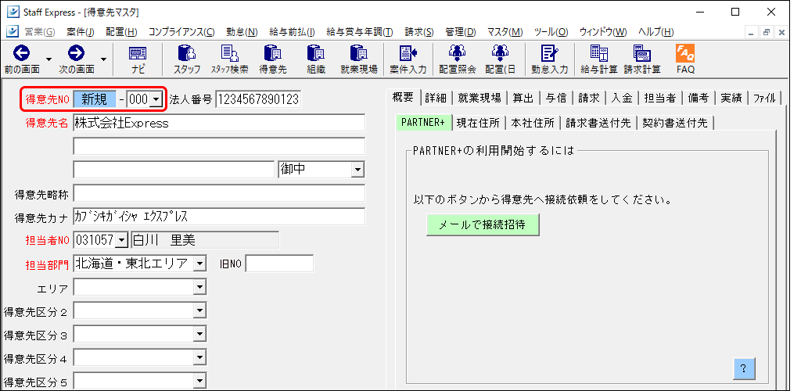The width and height of the screenshot is (801, 391).
Task: Switch to the 実績 tab
Action: point(731,99)
